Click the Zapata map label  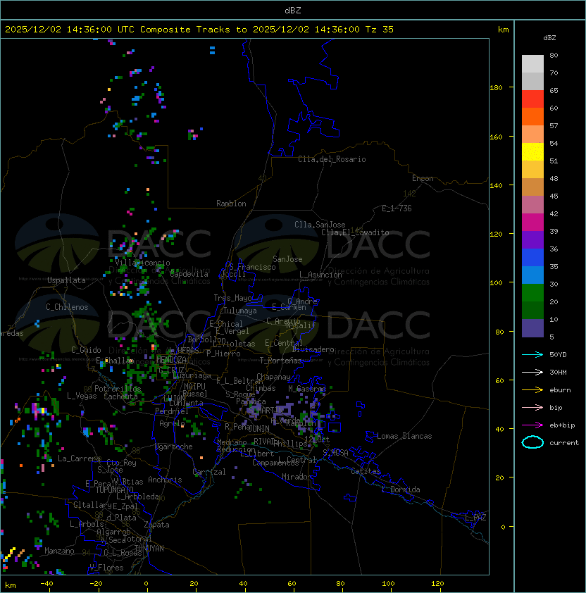point(156,525)
